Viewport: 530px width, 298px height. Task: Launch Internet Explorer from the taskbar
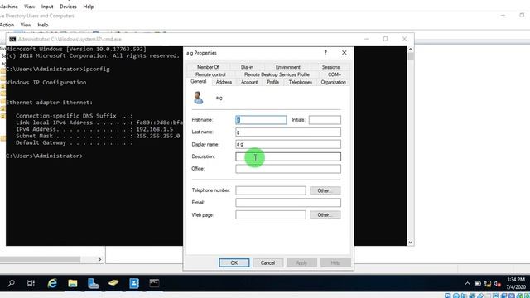click(52, 283)
